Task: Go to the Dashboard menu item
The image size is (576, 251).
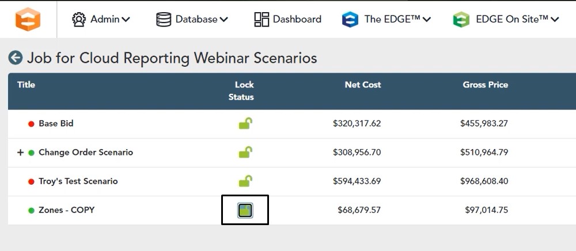Action: (x=297, y=19)
